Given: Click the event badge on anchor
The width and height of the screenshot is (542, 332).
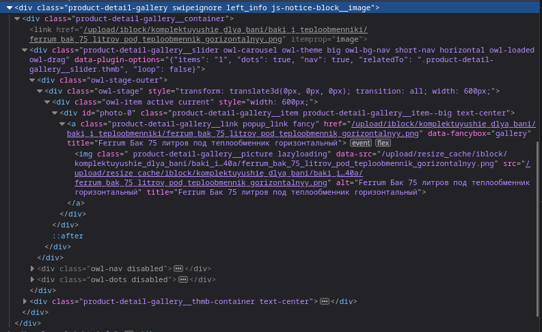Looking at the screenshot, I should [361, 143].
